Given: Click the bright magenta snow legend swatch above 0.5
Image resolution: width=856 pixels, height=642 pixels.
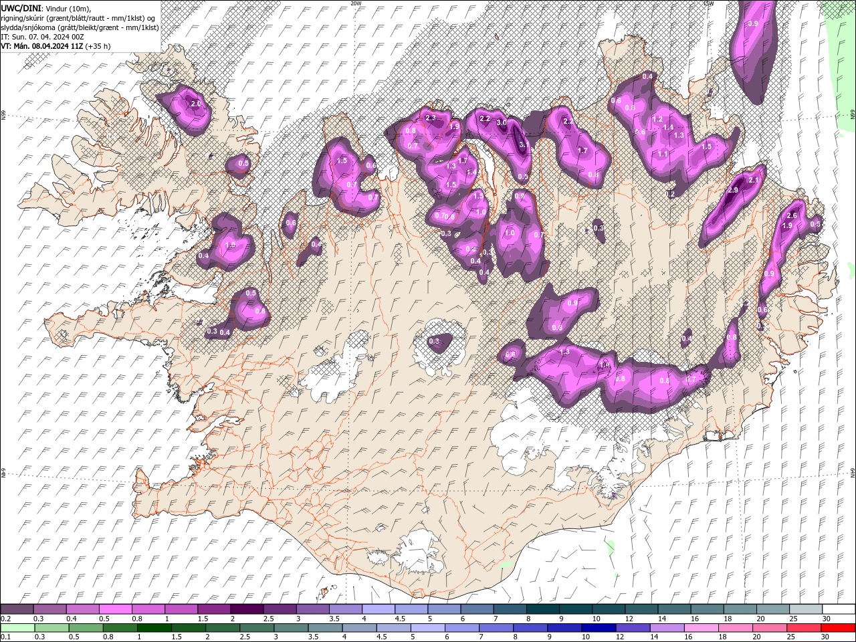Looking at the screenshot, I should click(x=115, y=609).
